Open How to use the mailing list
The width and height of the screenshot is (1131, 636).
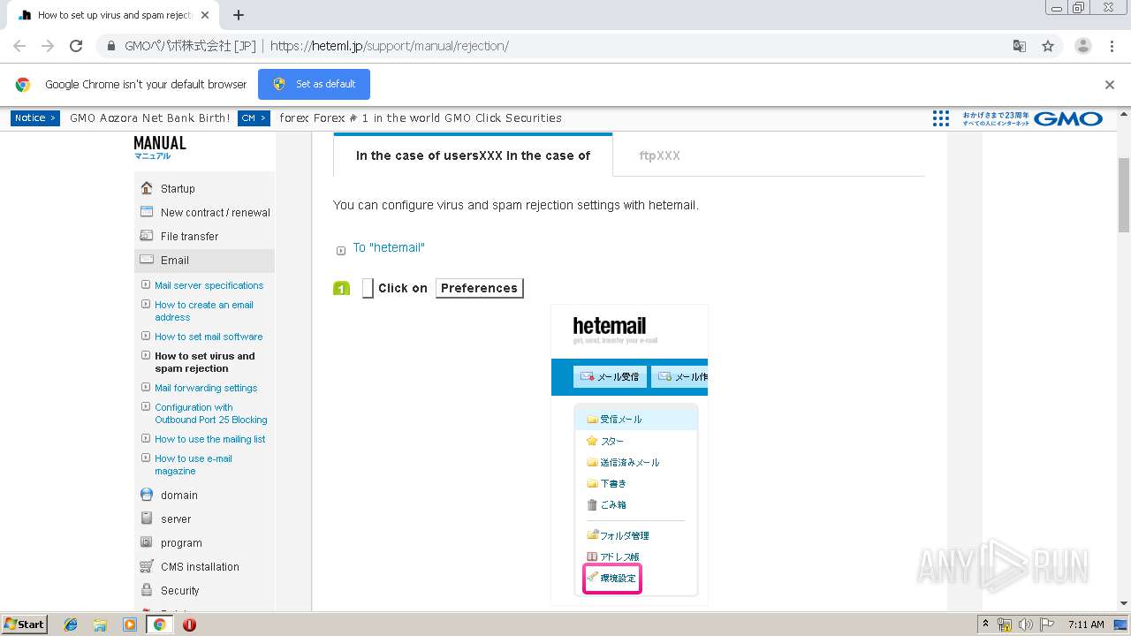[x=209, y=439]
